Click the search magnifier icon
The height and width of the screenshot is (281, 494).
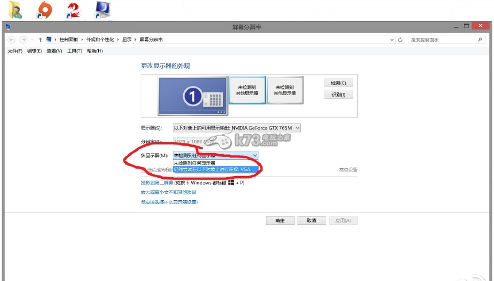[480, 40]
